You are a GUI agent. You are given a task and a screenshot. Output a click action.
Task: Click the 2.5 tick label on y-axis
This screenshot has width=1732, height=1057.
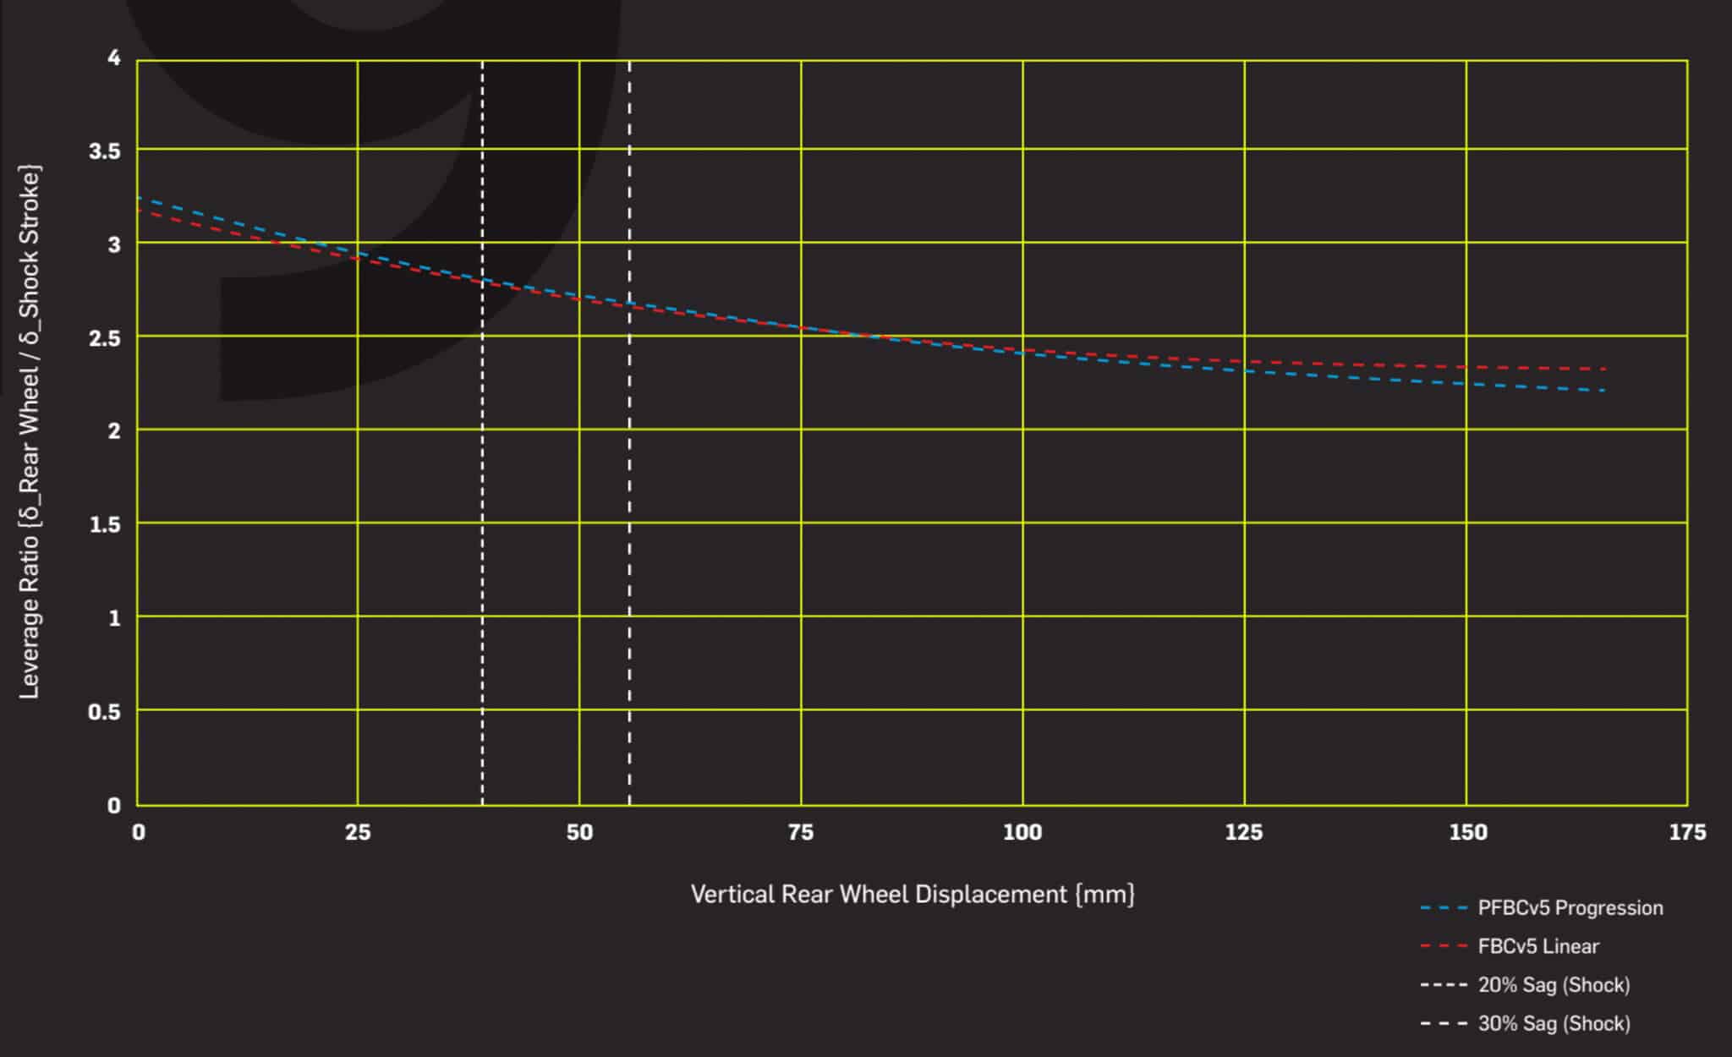(x=104, y=338)
